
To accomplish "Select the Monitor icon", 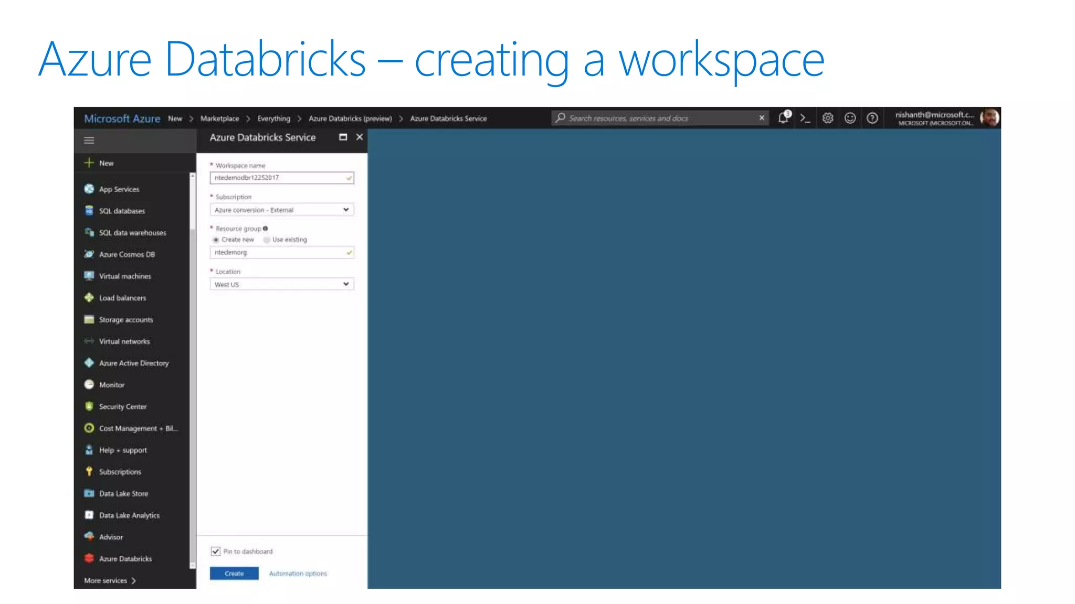I will 89,384.
